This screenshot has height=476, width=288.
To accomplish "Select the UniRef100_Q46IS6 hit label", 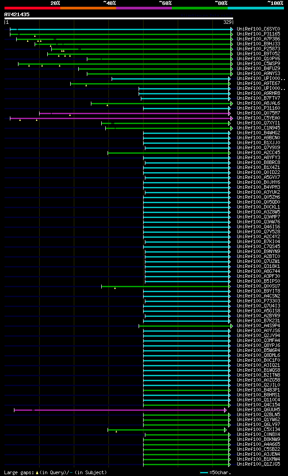I will tap(259, 227).
